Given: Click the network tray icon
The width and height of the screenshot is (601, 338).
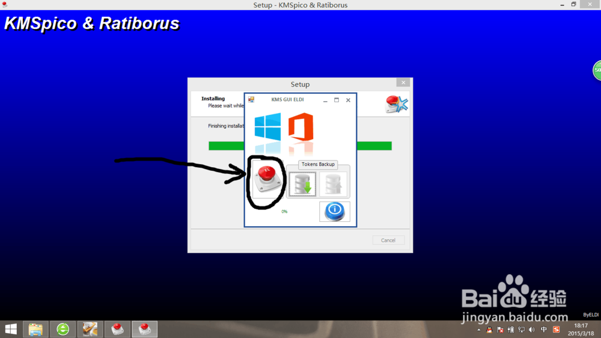Looking at the screenshot, I should [x=521, y=330].
